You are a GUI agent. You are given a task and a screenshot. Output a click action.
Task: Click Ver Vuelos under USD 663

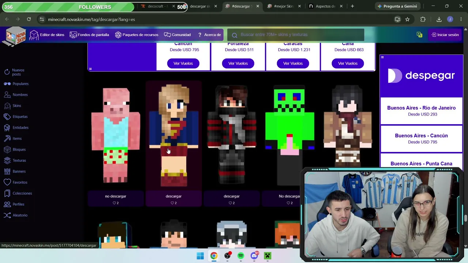click(x=348, y=64)
